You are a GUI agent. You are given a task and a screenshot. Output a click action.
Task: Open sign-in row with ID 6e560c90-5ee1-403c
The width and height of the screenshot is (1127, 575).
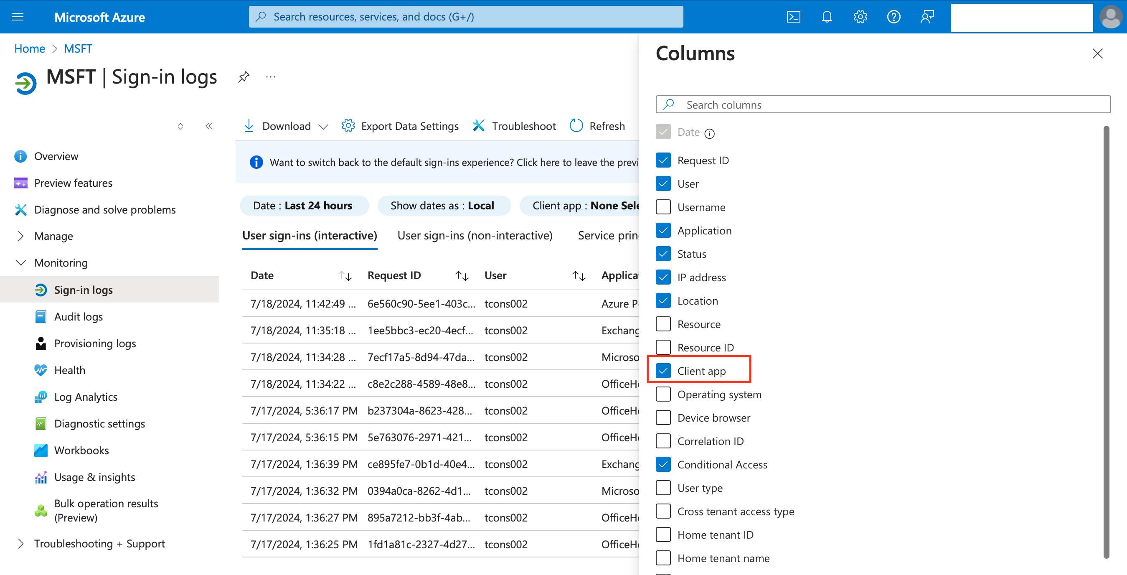point(441,304)
